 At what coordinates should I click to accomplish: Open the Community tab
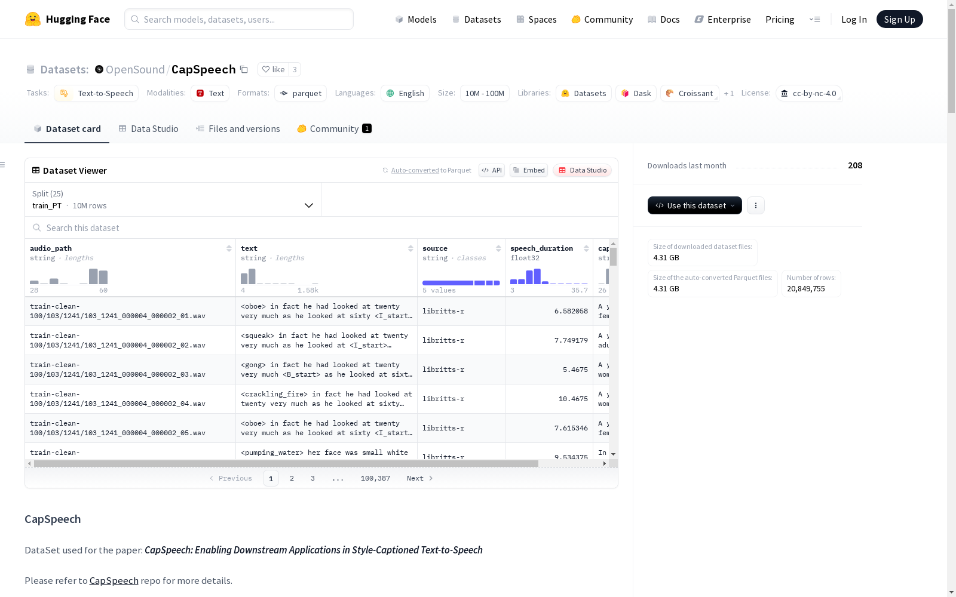click(x=335, y=129)
